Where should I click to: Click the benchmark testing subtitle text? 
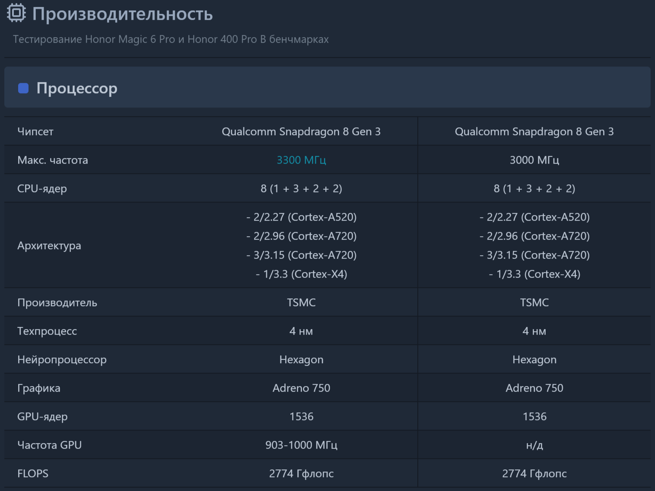pos(171,39)
